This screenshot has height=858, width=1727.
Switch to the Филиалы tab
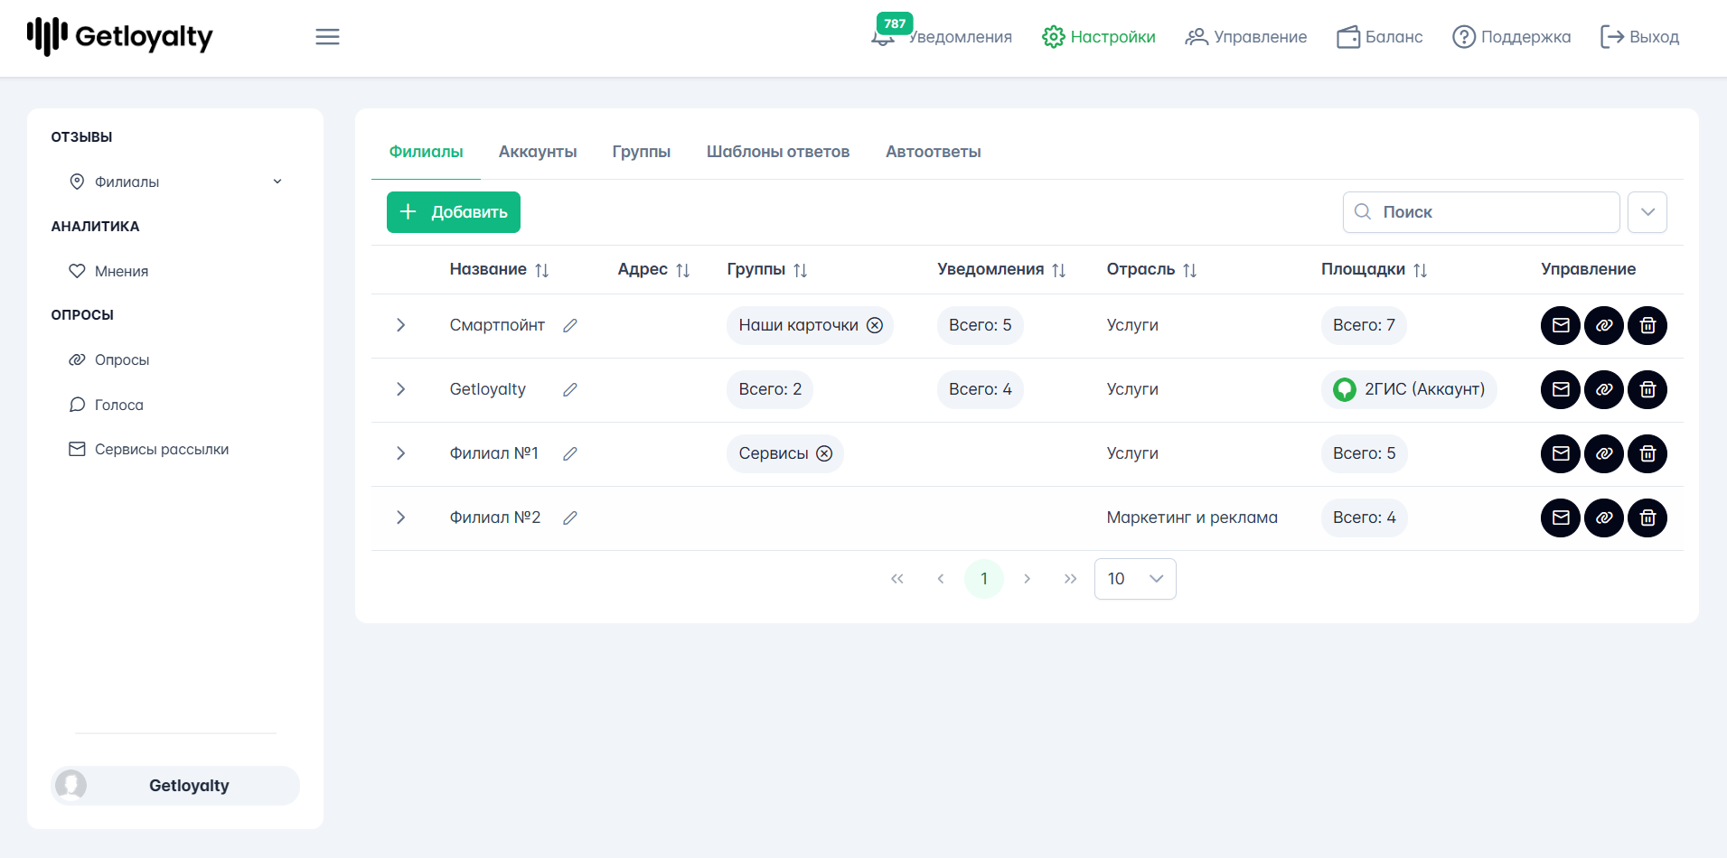tap(427, 152)
